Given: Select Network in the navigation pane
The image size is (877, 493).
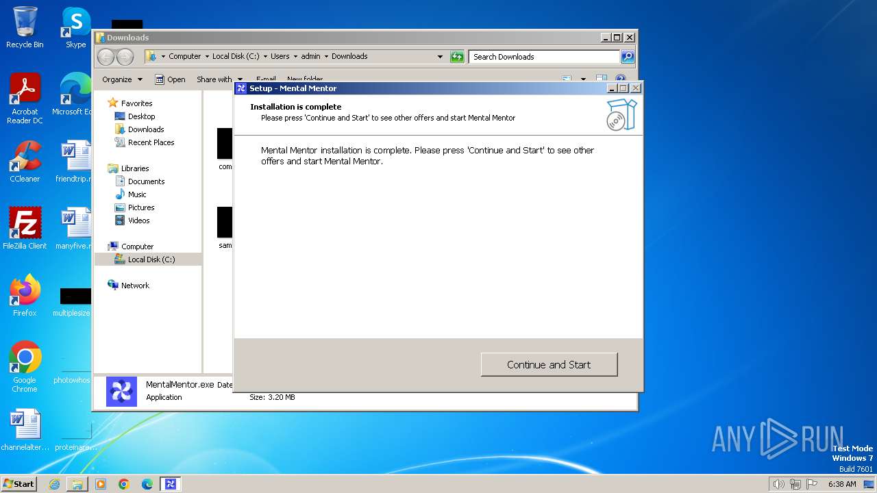Looking at the screenshot, I should coord(135,286).
